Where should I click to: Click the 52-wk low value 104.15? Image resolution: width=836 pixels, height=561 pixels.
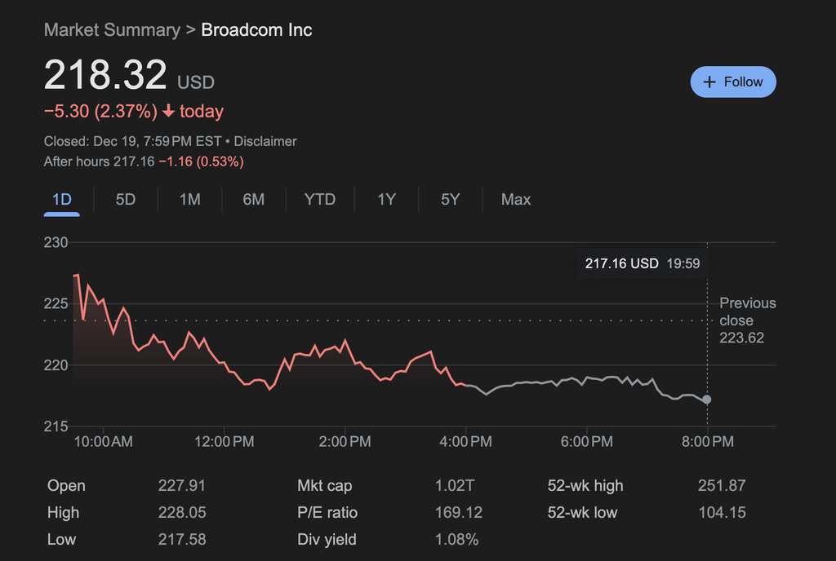pos(722,513)
